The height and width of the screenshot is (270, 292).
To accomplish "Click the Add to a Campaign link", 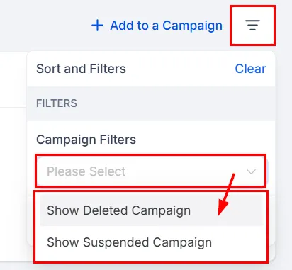I will click(x=157, y=26).
